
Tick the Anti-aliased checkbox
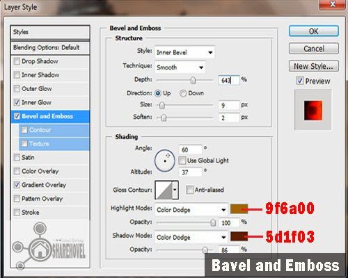pyautogui.click(x=189, y=190)
